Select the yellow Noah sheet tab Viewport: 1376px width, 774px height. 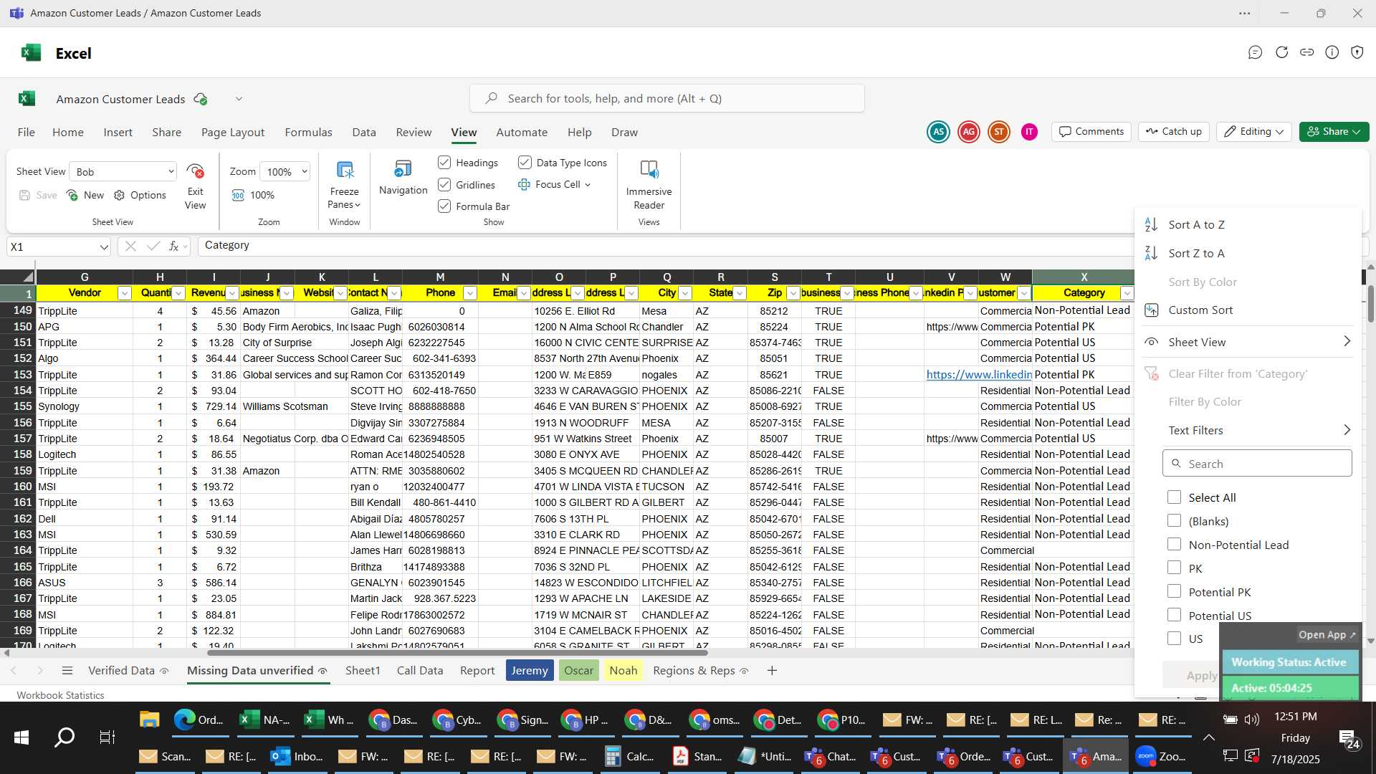tap(623, 670)
